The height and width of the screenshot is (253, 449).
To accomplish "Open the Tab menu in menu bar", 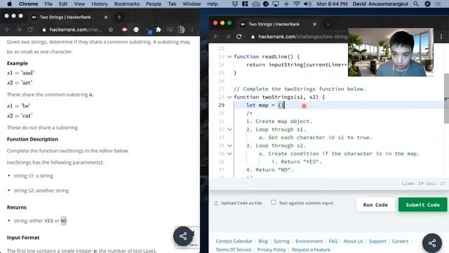I will coord(172,4).
